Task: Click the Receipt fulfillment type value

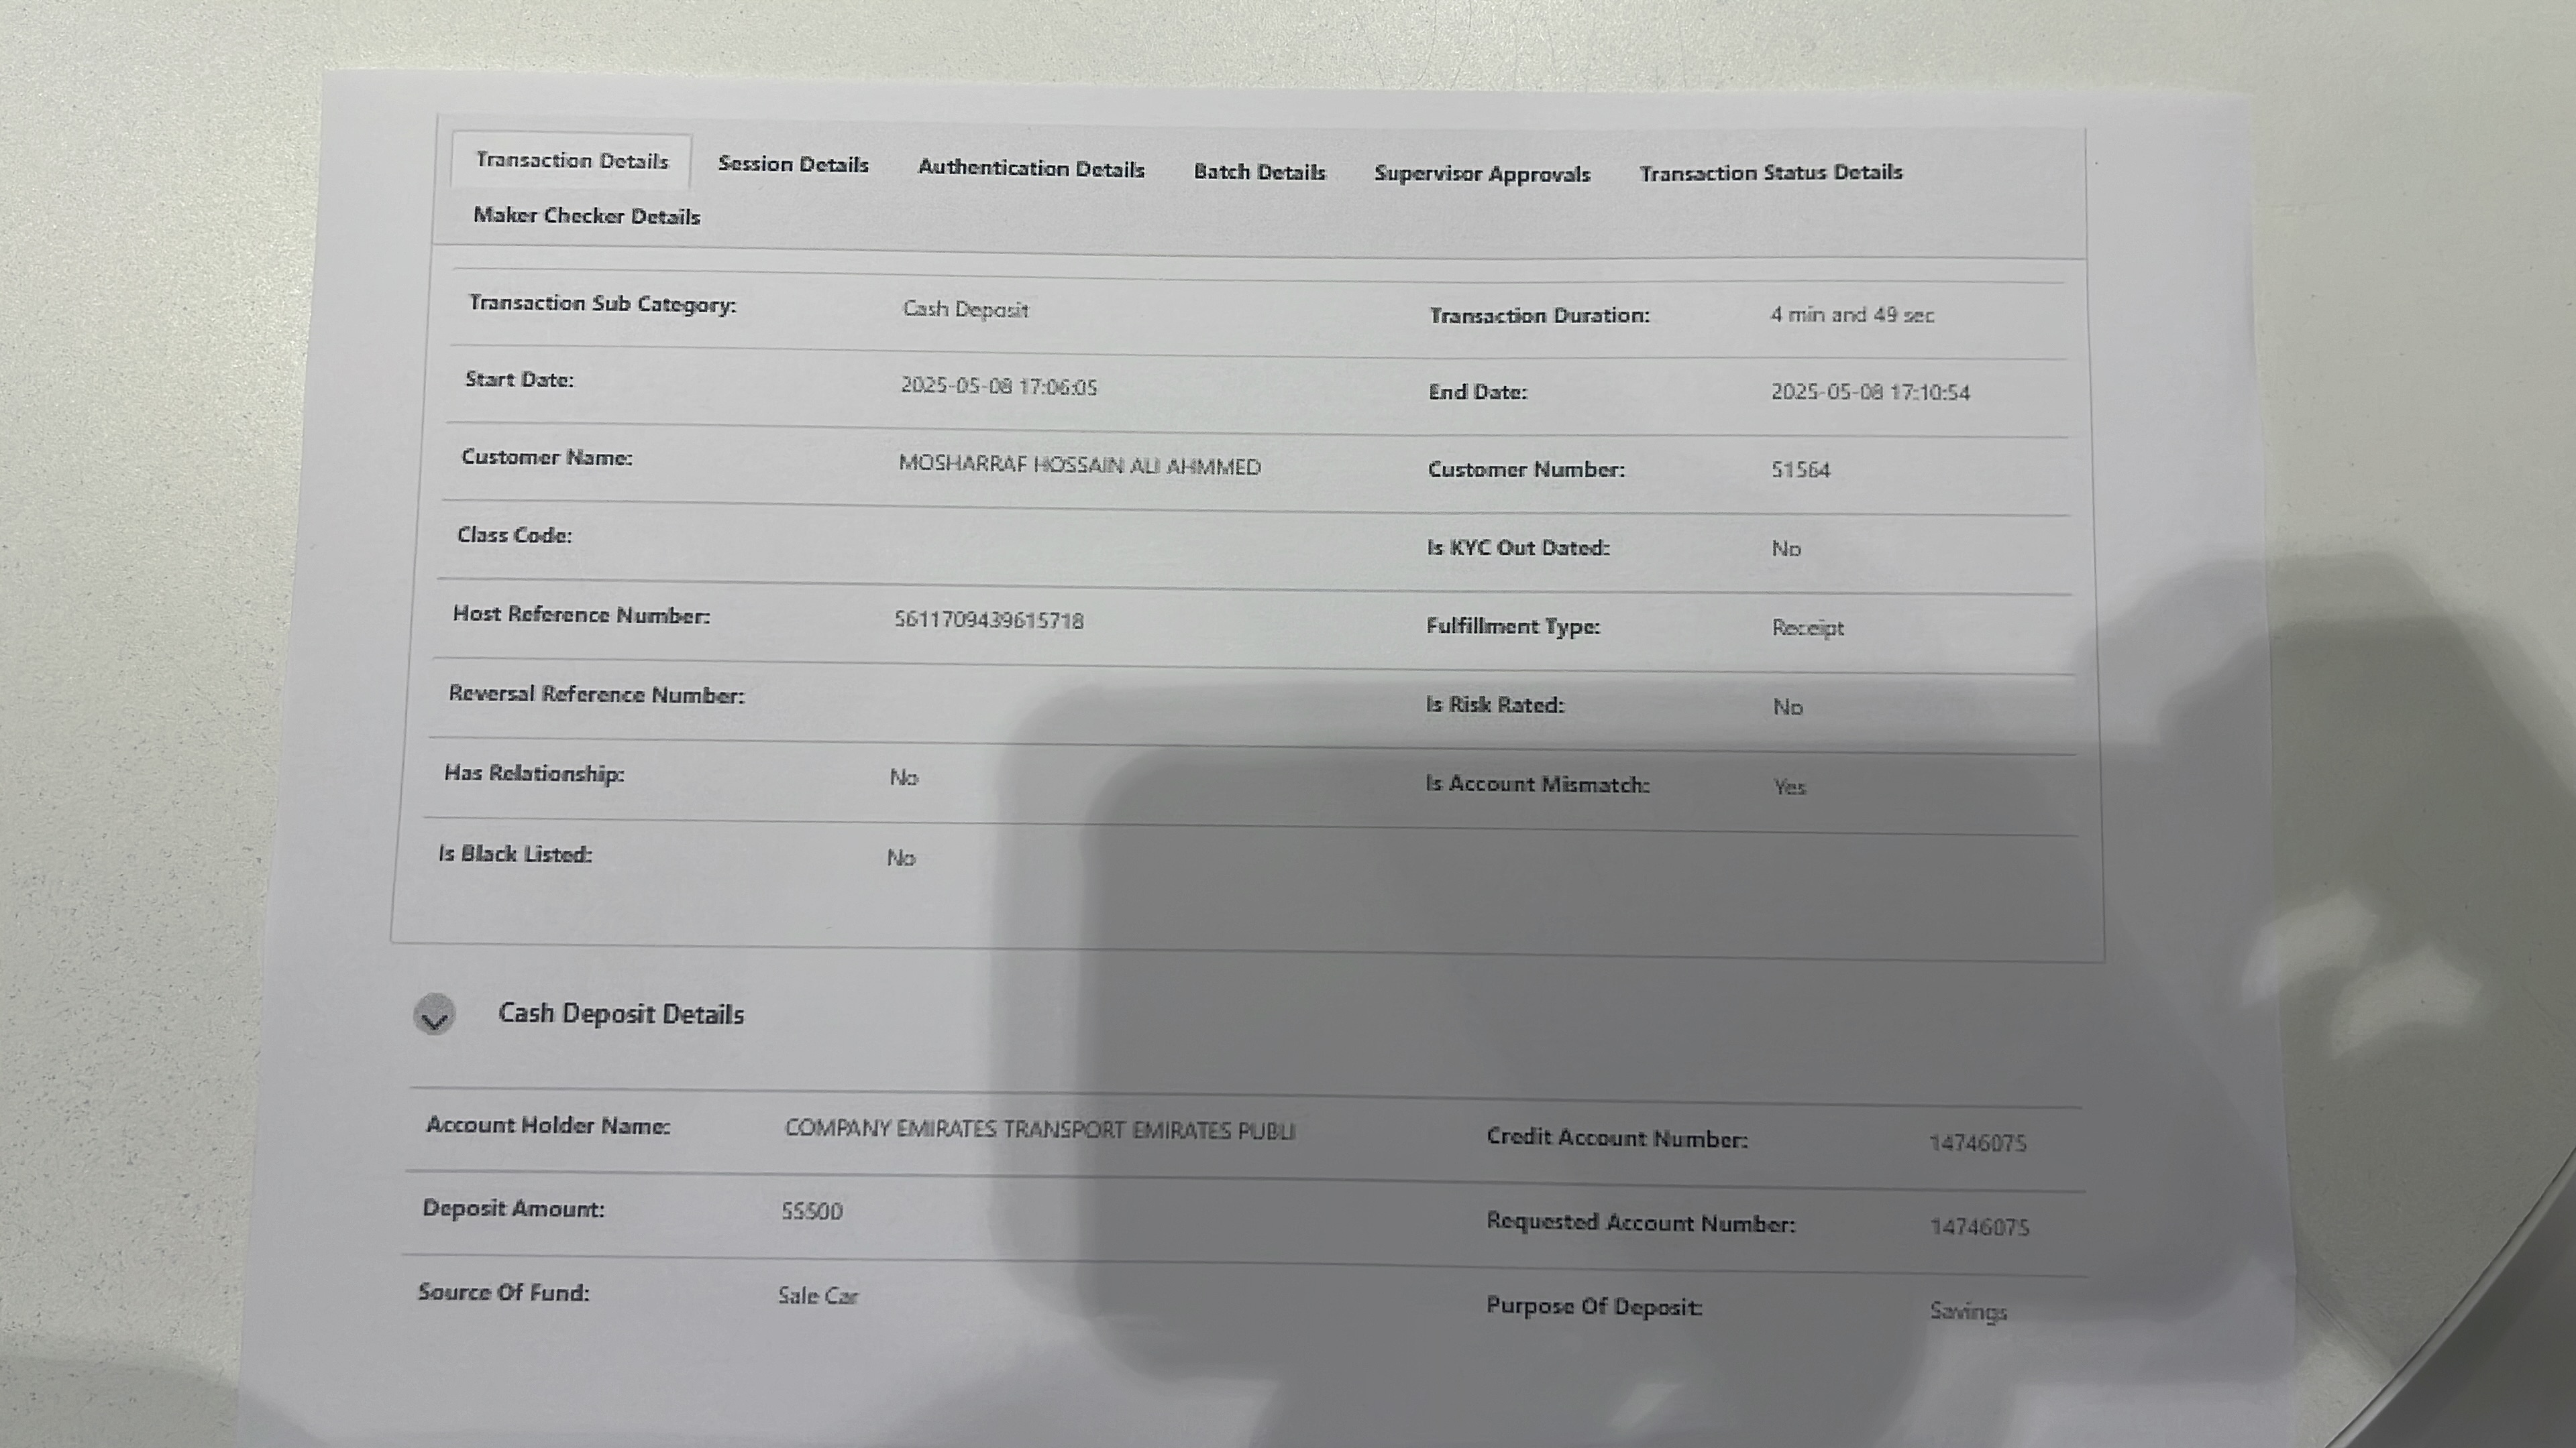Action: click(1807, 629)
